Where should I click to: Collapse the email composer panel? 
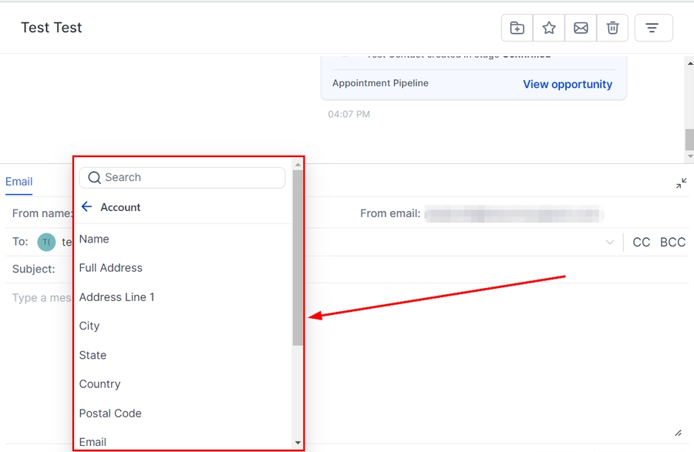[x=681, y=183]
